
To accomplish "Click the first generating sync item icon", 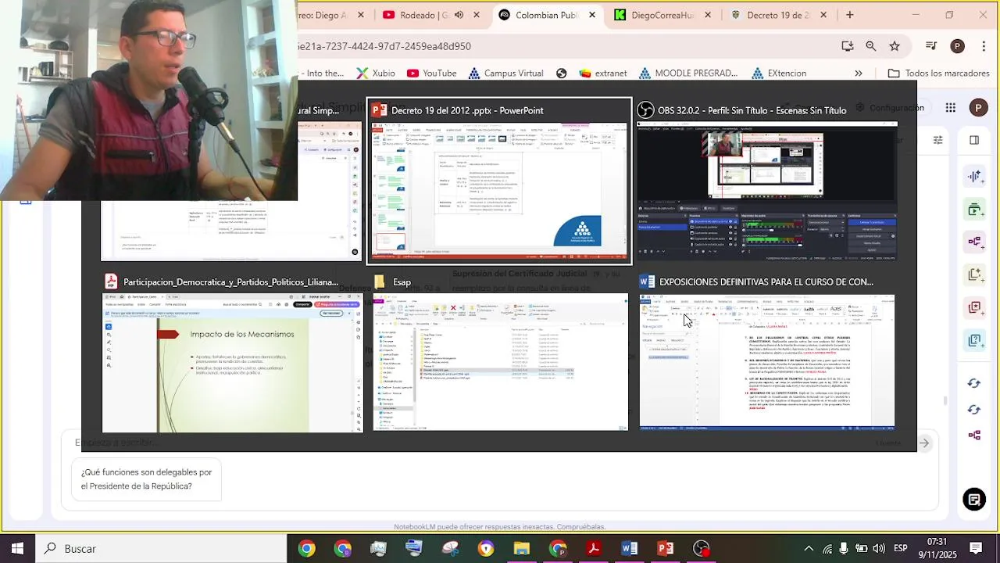I will pyautogui.click(x=974, y=383).
